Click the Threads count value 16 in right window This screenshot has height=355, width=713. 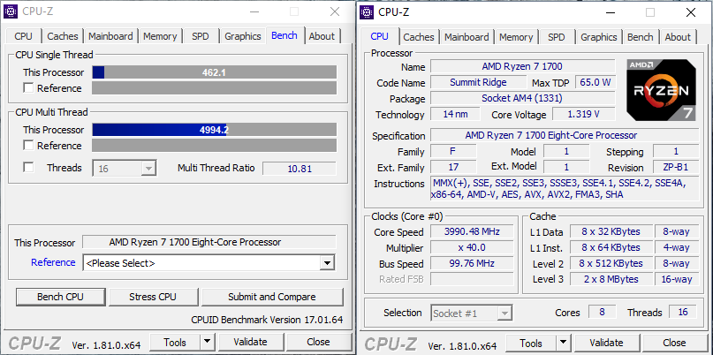[683, 312]
